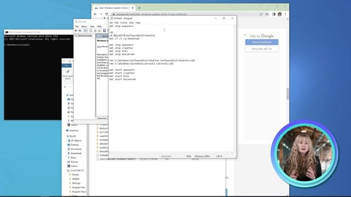The image size is (351, 197).
Task: Open Documents under This PC
Action: [x=75, y=149]
